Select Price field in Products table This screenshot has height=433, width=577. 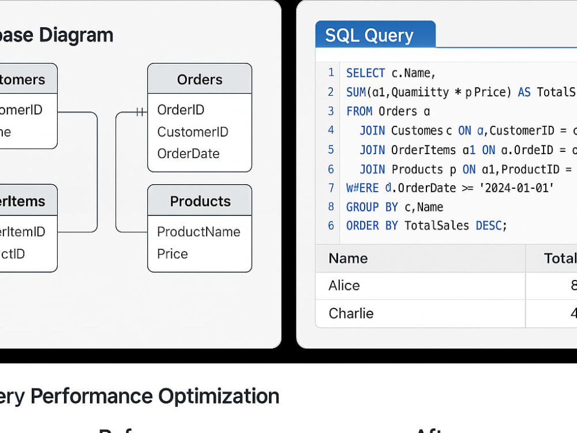tap(173, 253)
